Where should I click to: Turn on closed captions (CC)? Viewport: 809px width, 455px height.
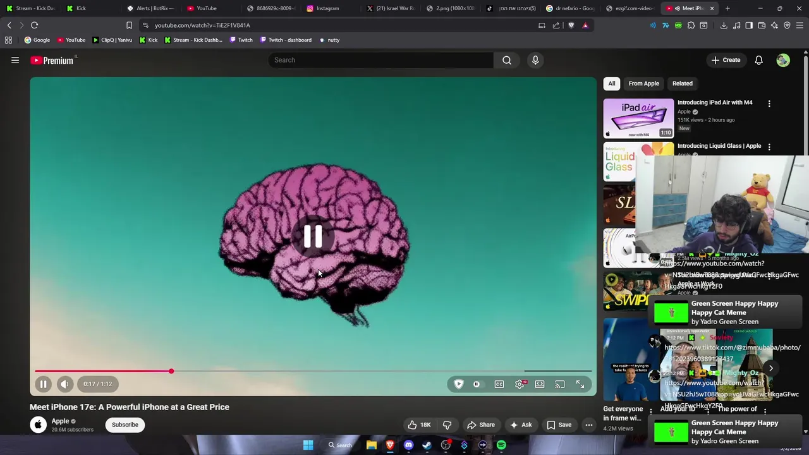click(499, 384)
